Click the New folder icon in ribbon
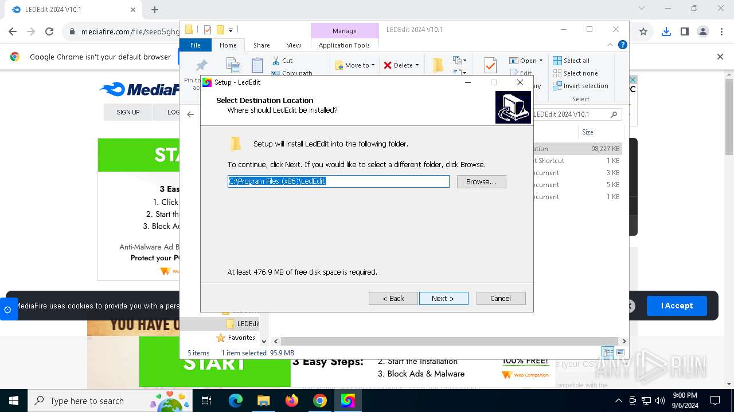The image size is (734, 412). (x=438, y=65)
